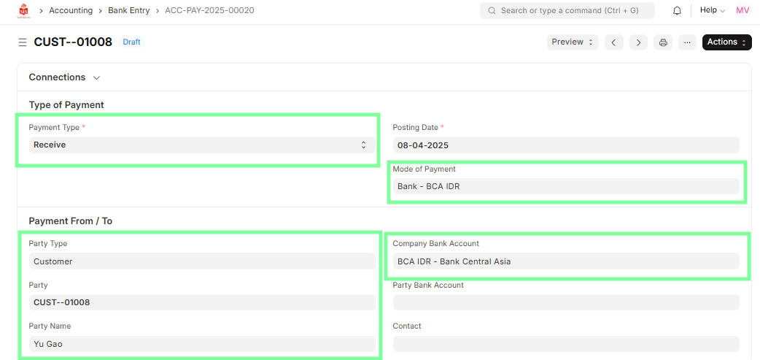Go to previous document arrow
Viewport: 760px width, 360px height.
(614, 42)
